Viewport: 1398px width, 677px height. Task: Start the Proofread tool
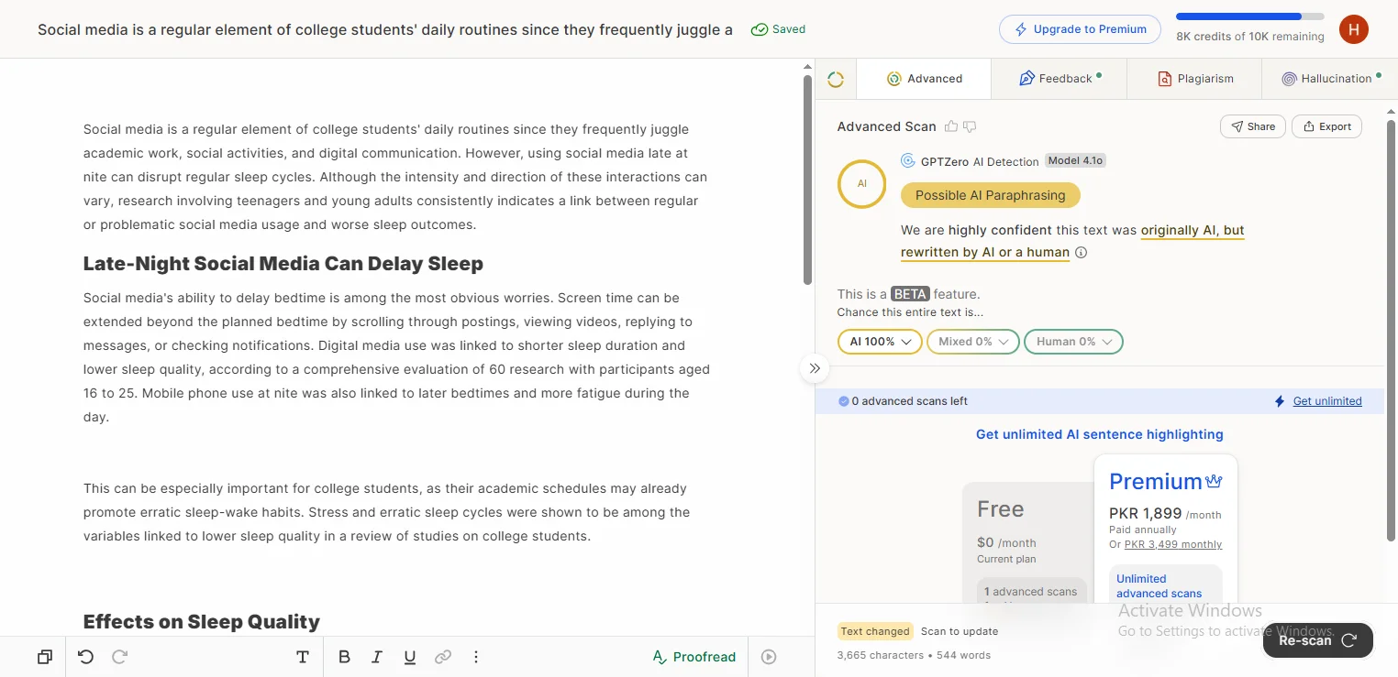point(693,657)
